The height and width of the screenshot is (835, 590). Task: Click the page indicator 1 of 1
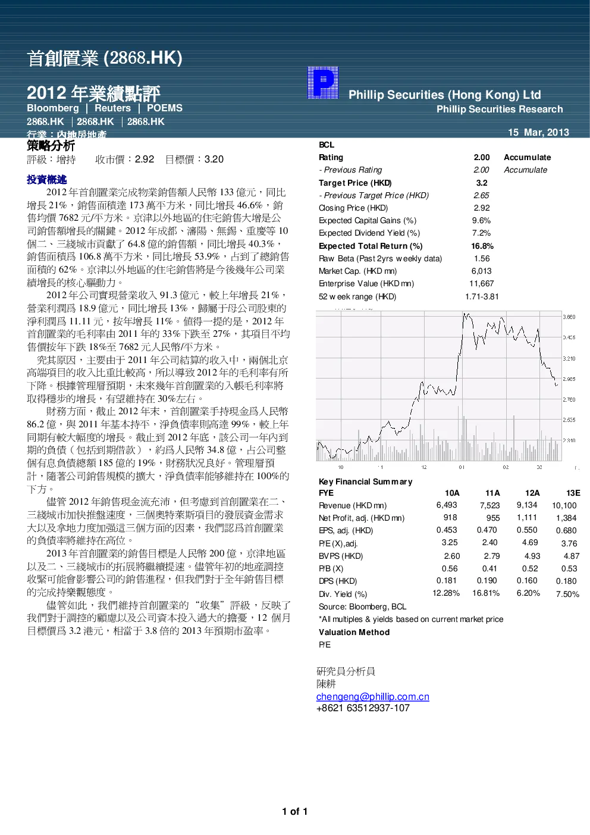point(295,812)
